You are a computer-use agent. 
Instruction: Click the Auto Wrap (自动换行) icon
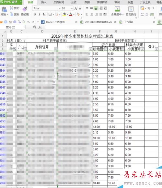tap(131, 9)
